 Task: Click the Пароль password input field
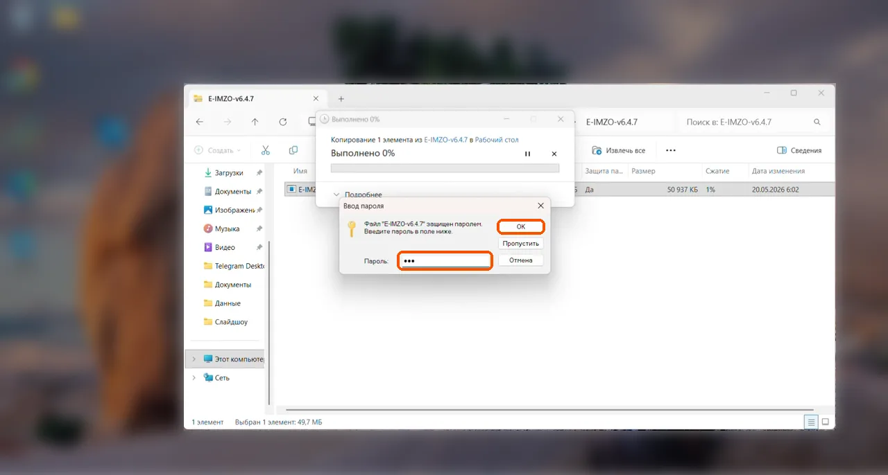tap(445, 261)
